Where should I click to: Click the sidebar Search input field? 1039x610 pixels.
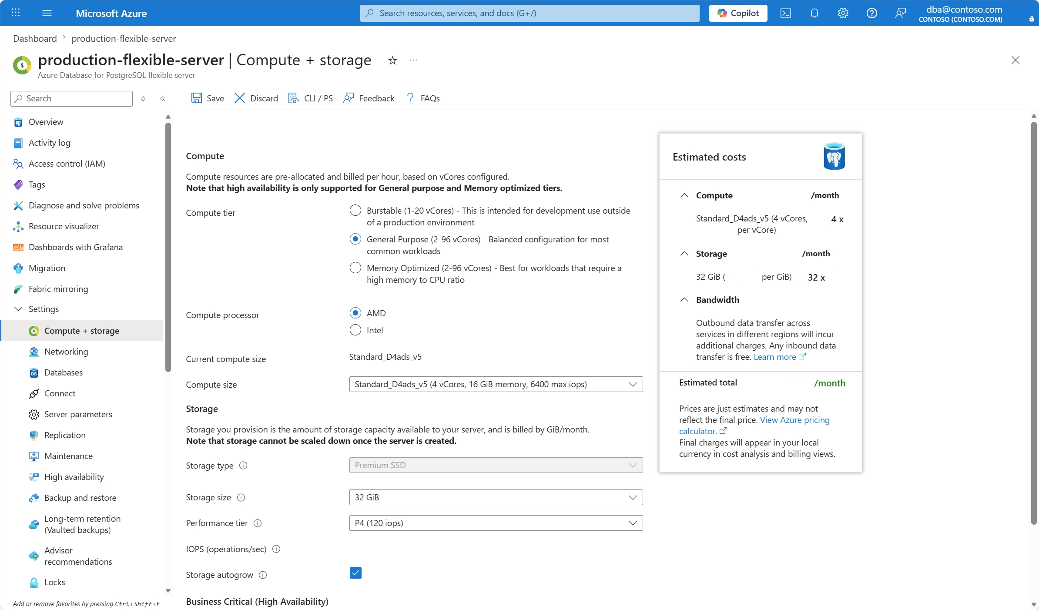(x=71, y=99)
